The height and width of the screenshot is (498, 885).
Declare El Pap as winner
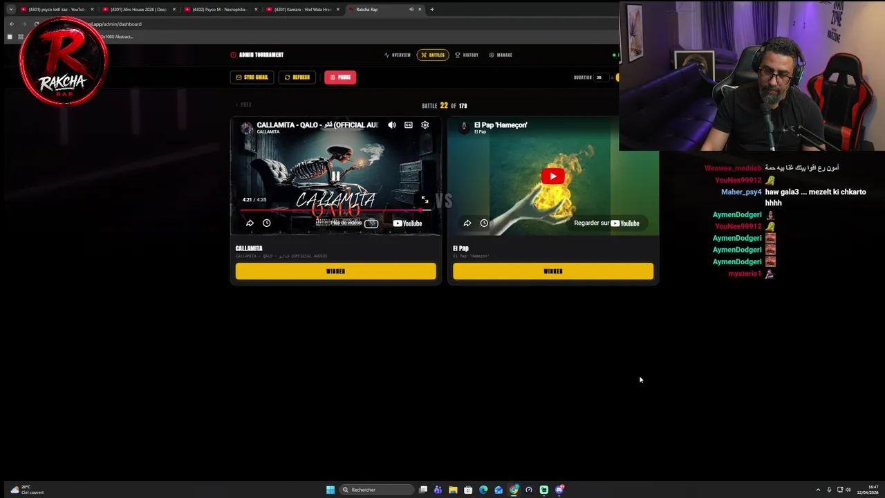coord(553,271)
